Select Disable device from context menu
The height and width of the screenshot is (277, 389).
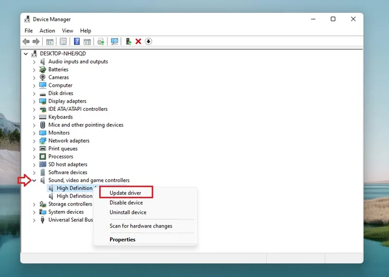pyautogui.click(x=126, y=203)
